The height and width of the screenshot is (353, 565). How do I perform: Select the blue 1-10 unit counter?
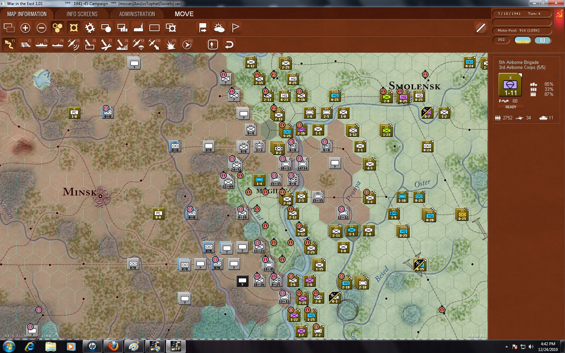(x=402, y=197)
